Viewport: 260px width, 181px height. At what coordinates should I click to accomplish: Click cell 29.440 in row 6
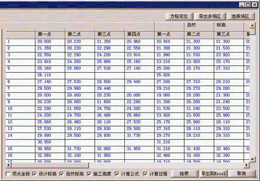coord(140,82)
